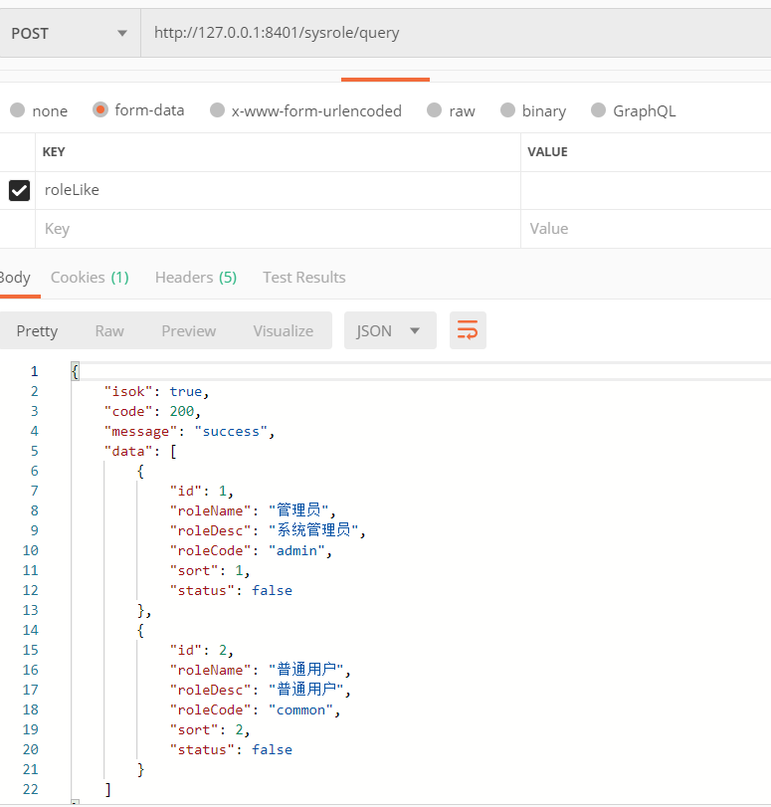Screen dimensions: 771x807
Task: Open the Visualize view
Action: coord(283,330)
